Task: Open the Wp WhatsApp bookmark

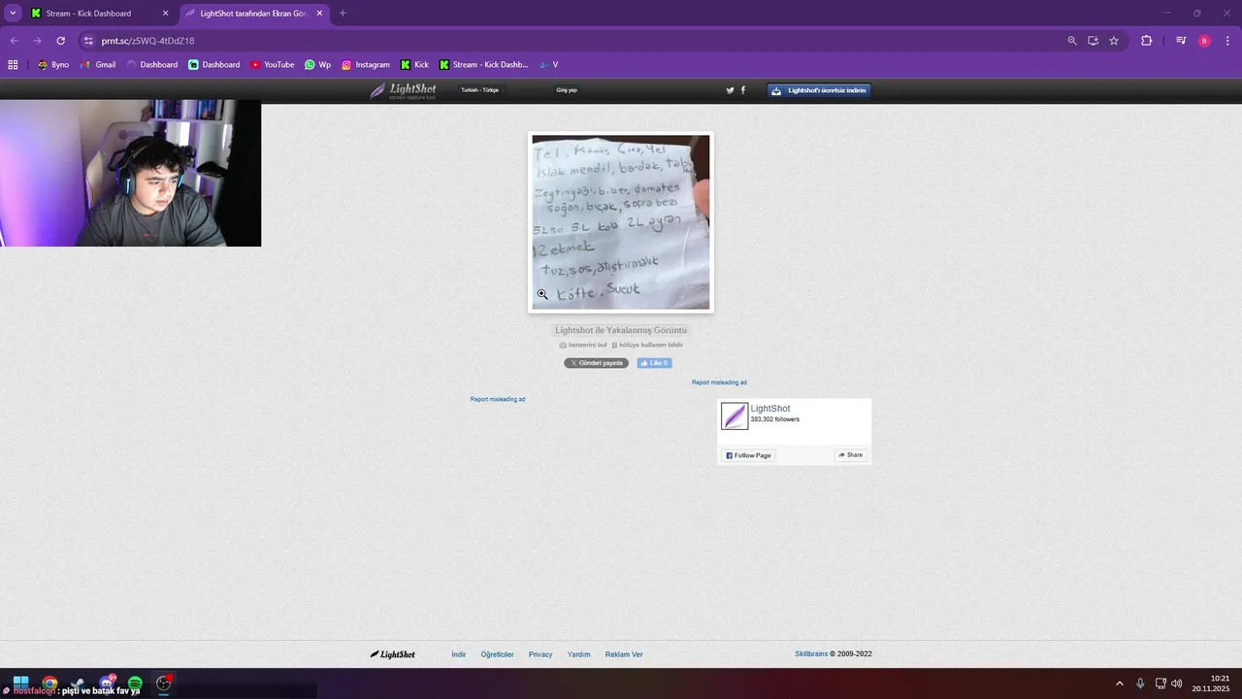Action: point(317,65)
